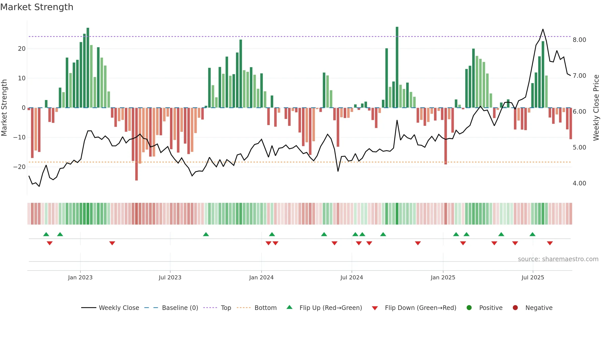Click the green Flip Up triangle icon in legend
The image size is (607, 341).
pyautogui.click(x=290, y=307)
